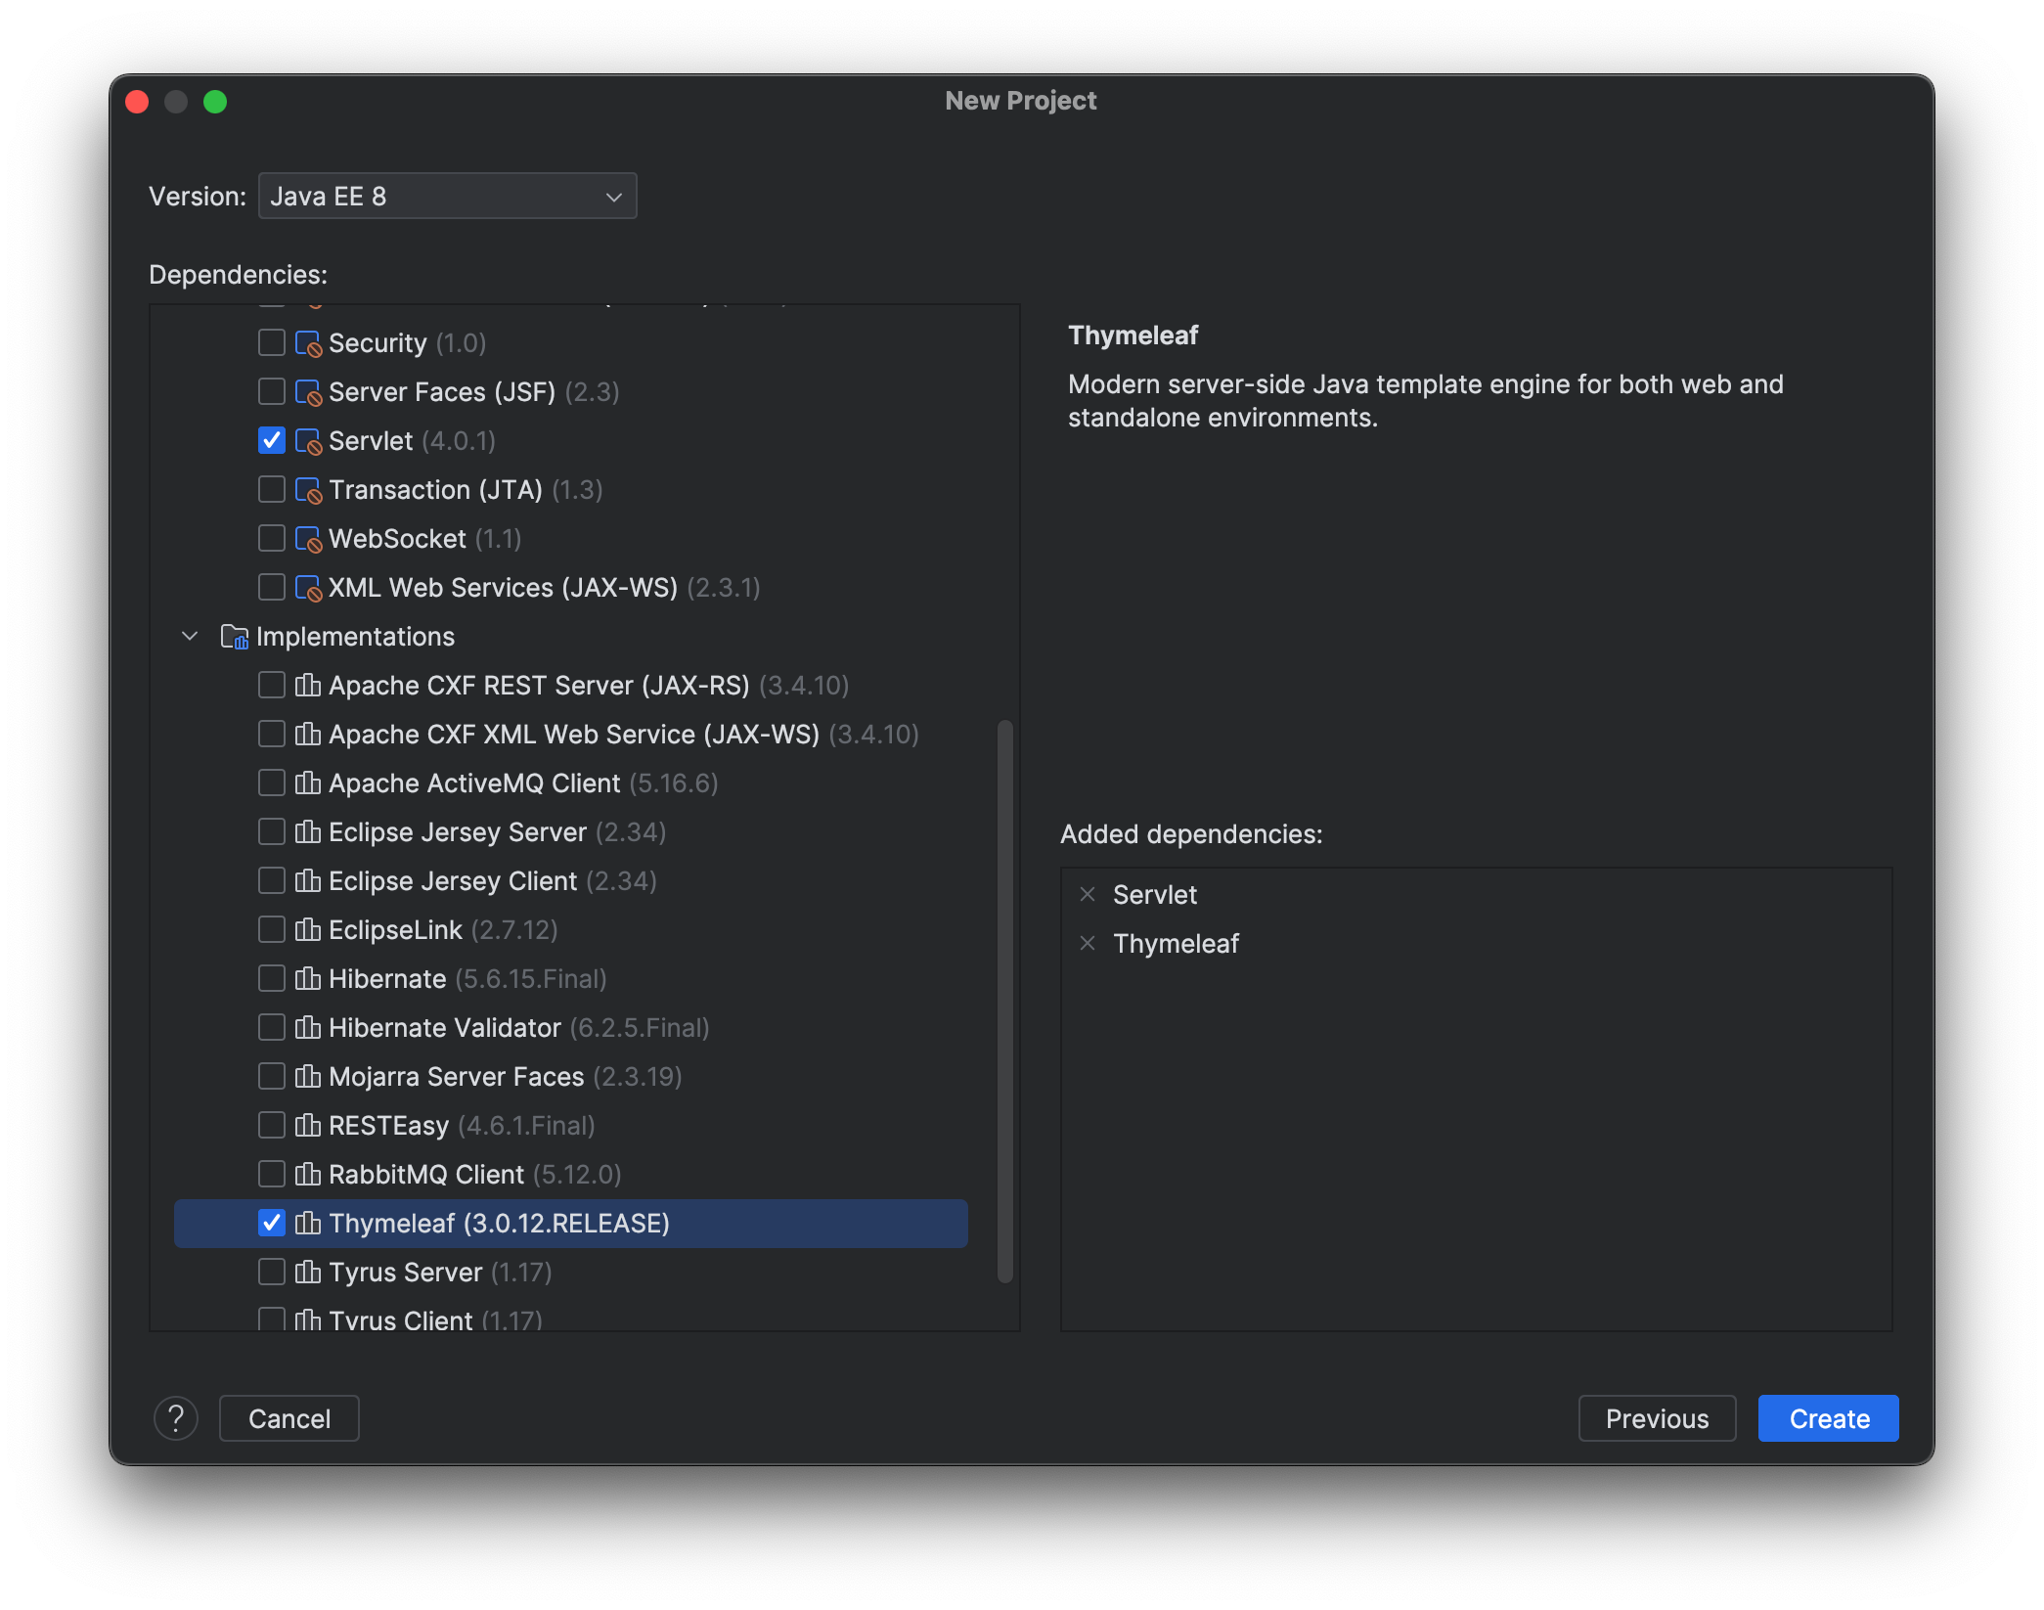Viewport: 2044px width, 1610px height.
Task: Uncheck the Servlet (4.0.1) dependency
Action: tap(271, 440)
